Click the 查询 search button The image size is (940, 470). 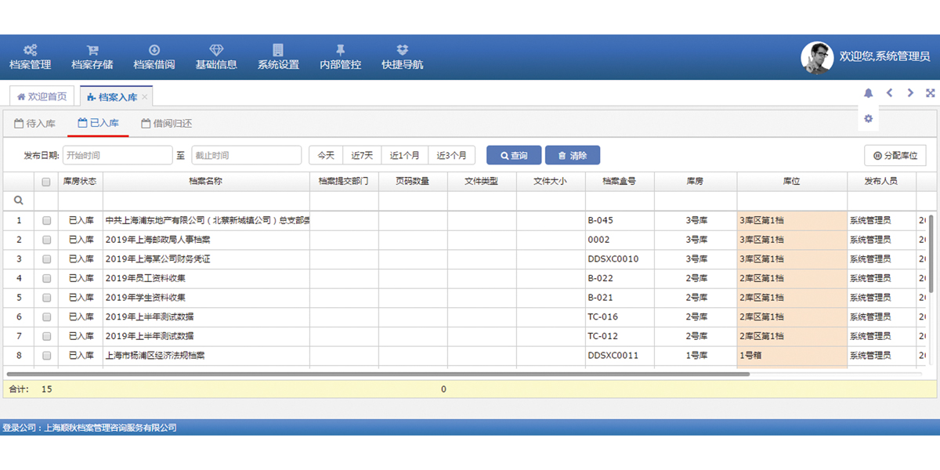pyautogui.click(x=514, y=156)
